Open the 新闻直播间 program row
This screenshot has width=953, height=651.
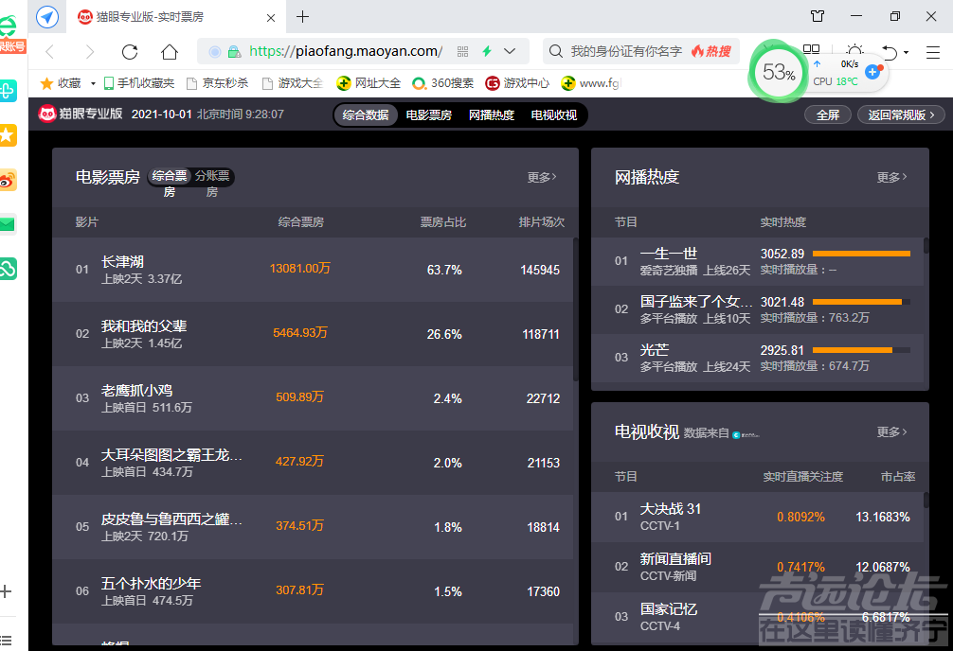(x=757, y=567)
